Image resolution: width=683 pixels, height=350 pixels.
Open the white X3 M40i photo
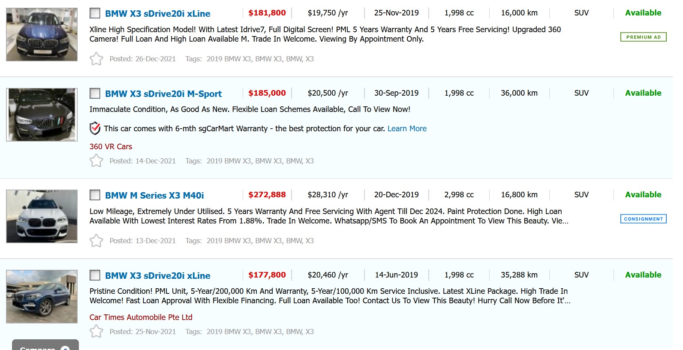click(x=42, y=216)
